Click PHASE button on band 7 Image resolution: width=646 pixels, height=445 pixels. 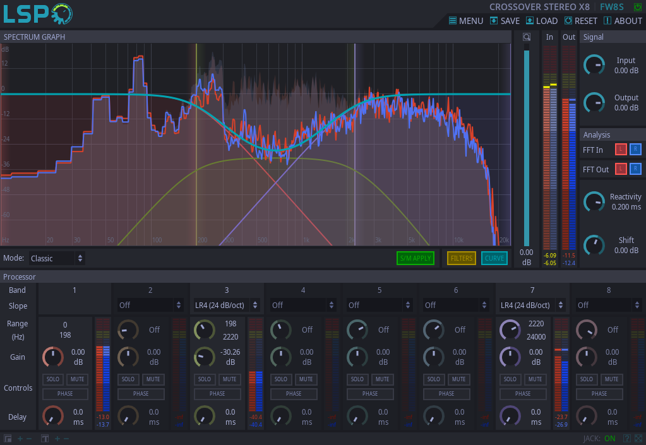[523, 394]
